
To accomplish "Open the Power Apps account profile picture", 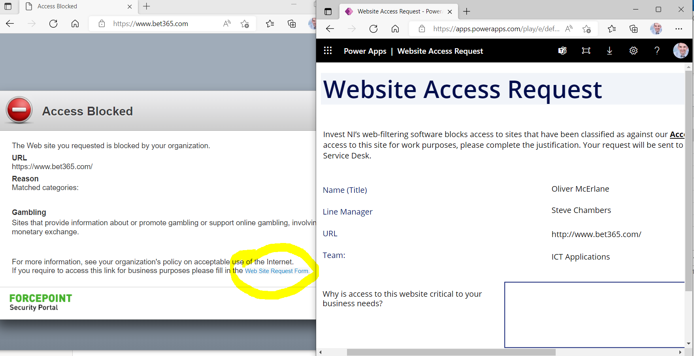I will point(681,51).
